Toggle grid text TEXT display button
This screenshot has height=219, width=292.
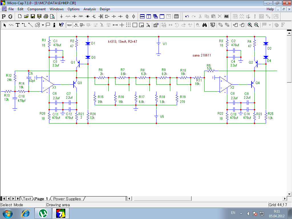click(x=69, y=25)
